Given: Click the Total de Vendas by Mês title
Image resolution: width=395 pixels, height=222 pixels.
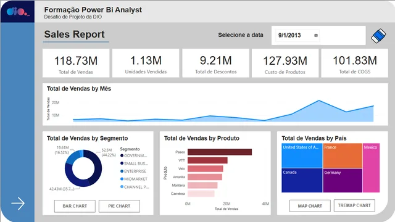Looking at the screenshot, I should pos(79,89).
